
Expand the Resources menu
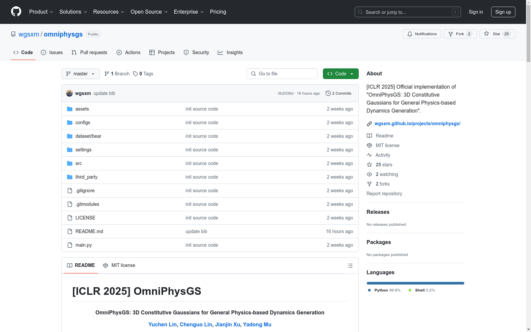tap(109, 12)
